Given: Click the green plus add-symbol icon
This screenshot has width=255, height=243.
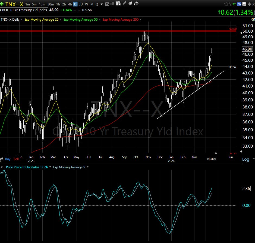Looking at the screenshot, I should 2,4.
